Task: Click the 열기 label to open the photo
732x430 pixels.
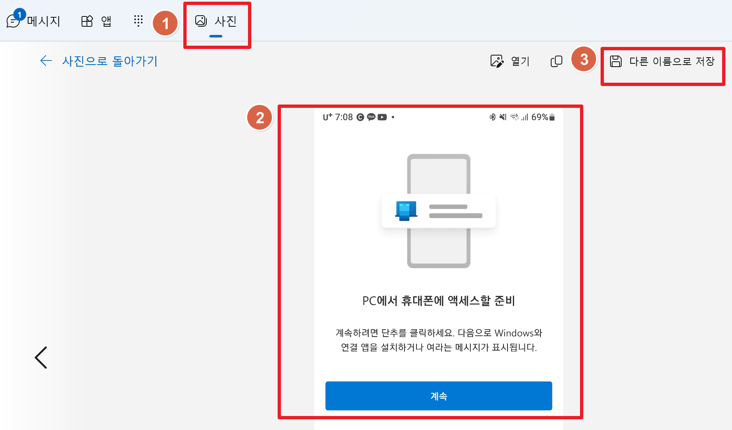Action: tap(520, 61)
